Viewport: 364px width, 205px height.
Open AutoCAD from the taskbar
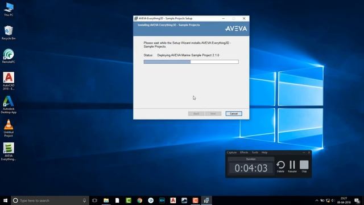tap(173, 200)
